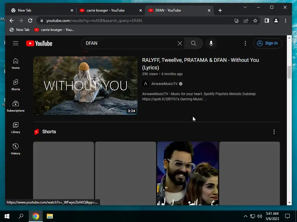
Task: Close the carrie krueger tab
Action: [x=141, y=10]
